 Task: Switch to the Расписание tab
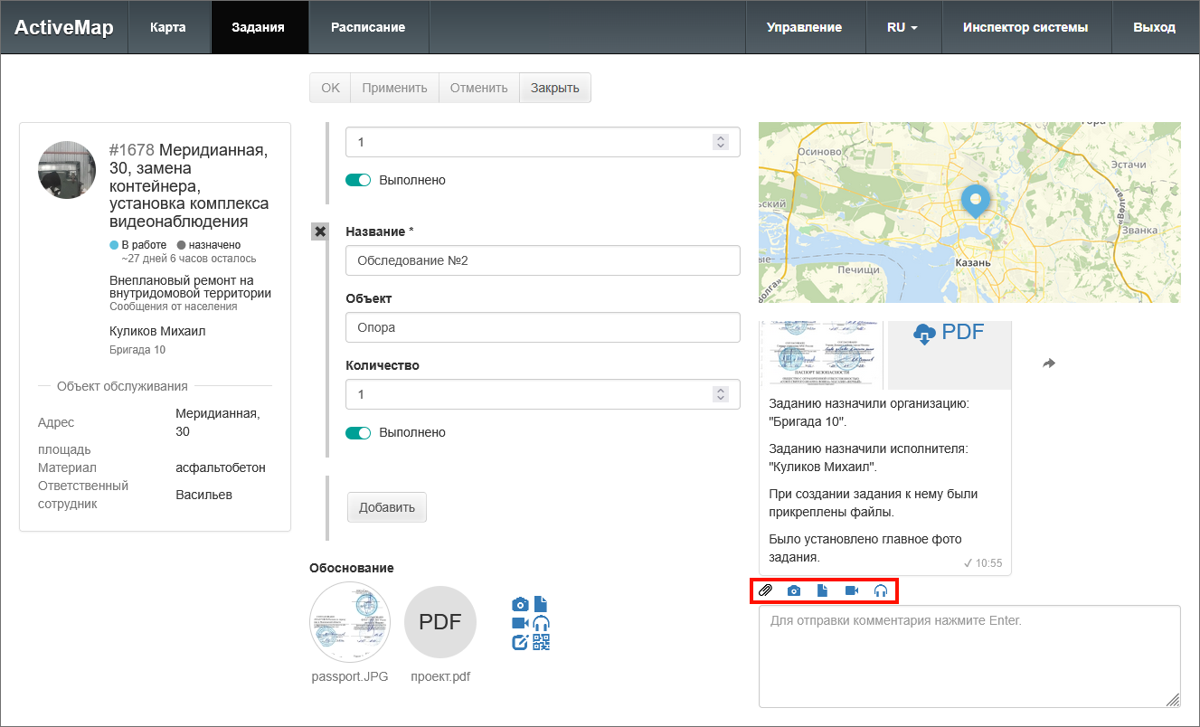[x=367, y=27]
